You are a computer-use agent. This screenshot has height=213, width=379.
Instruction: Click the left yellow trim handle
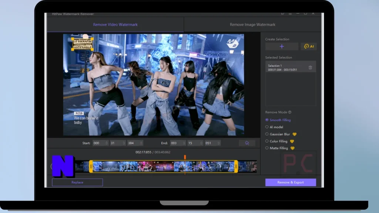pos(91,166)
